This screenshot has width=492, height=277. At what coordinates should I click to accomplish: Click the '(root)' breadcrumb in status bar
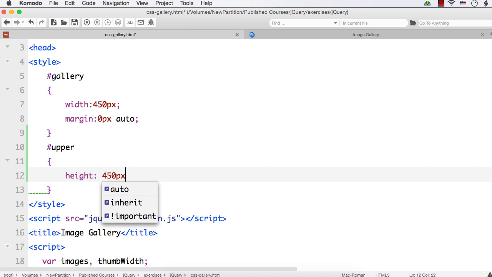[x=8, y=275]
